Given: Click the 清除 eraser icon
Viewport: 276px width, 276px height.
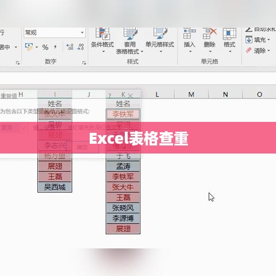Looking at the screenshot, I should 248,51.
